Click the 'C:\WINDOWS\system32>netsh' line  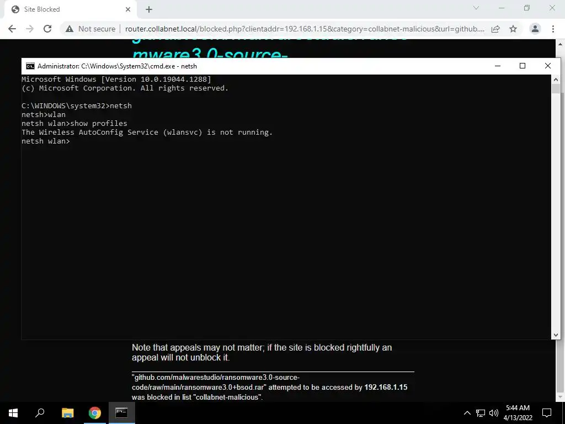77,105
